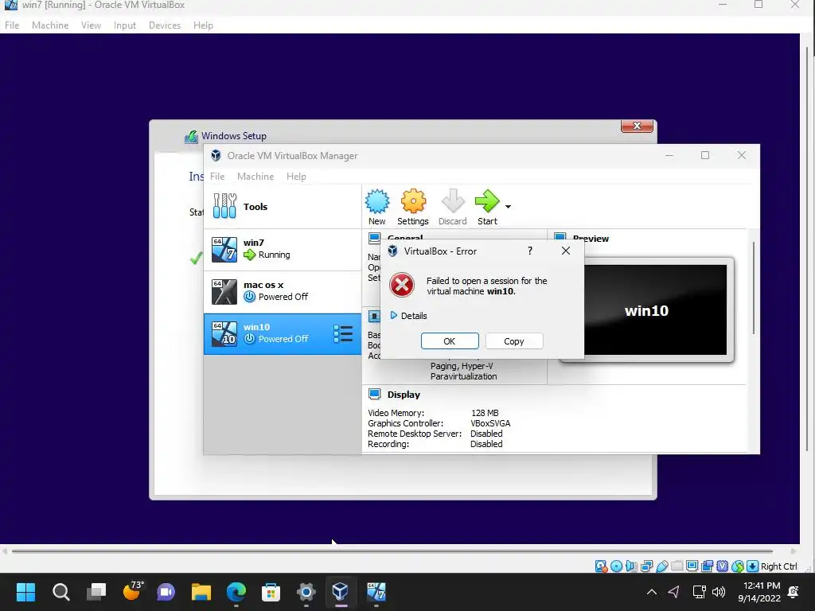Open the Start button dropdown arrow
The height and width of the screenshot is (611, 815).
(509, 207)
